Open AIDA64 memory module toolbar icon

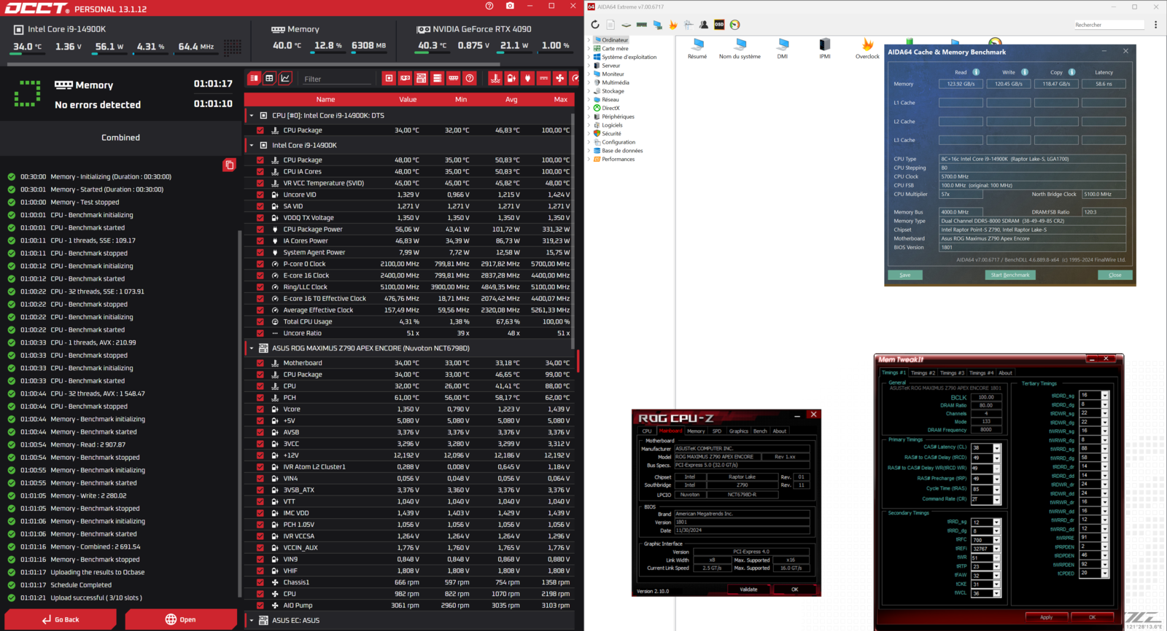tap(642, 25)
